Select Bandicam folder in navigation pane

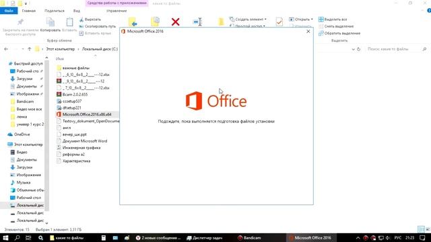pyautogui.click(x=22, y=102)
